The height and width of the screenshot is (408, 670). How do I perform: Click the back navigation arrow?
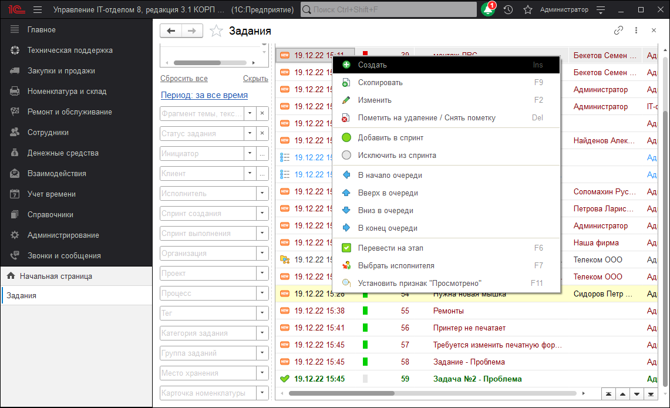[171, 31]
